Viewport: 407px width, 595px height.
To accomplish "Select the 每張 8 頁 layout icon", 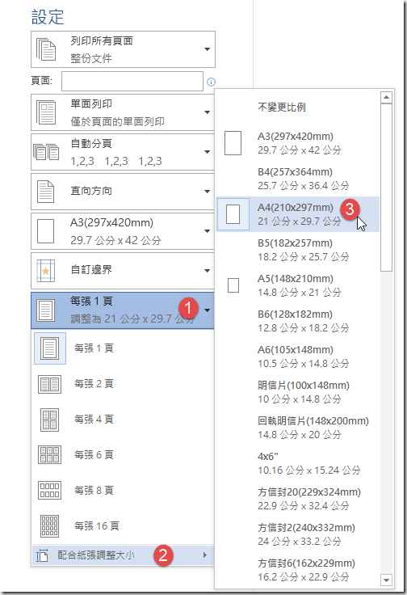I will (49, 490).
